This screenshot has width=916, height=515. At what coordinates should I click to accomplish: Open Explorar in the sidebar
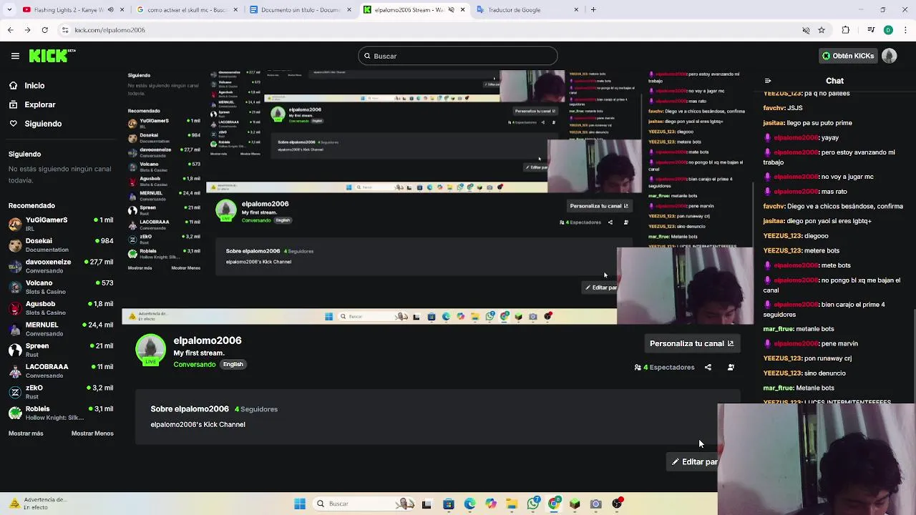point(39,104)
